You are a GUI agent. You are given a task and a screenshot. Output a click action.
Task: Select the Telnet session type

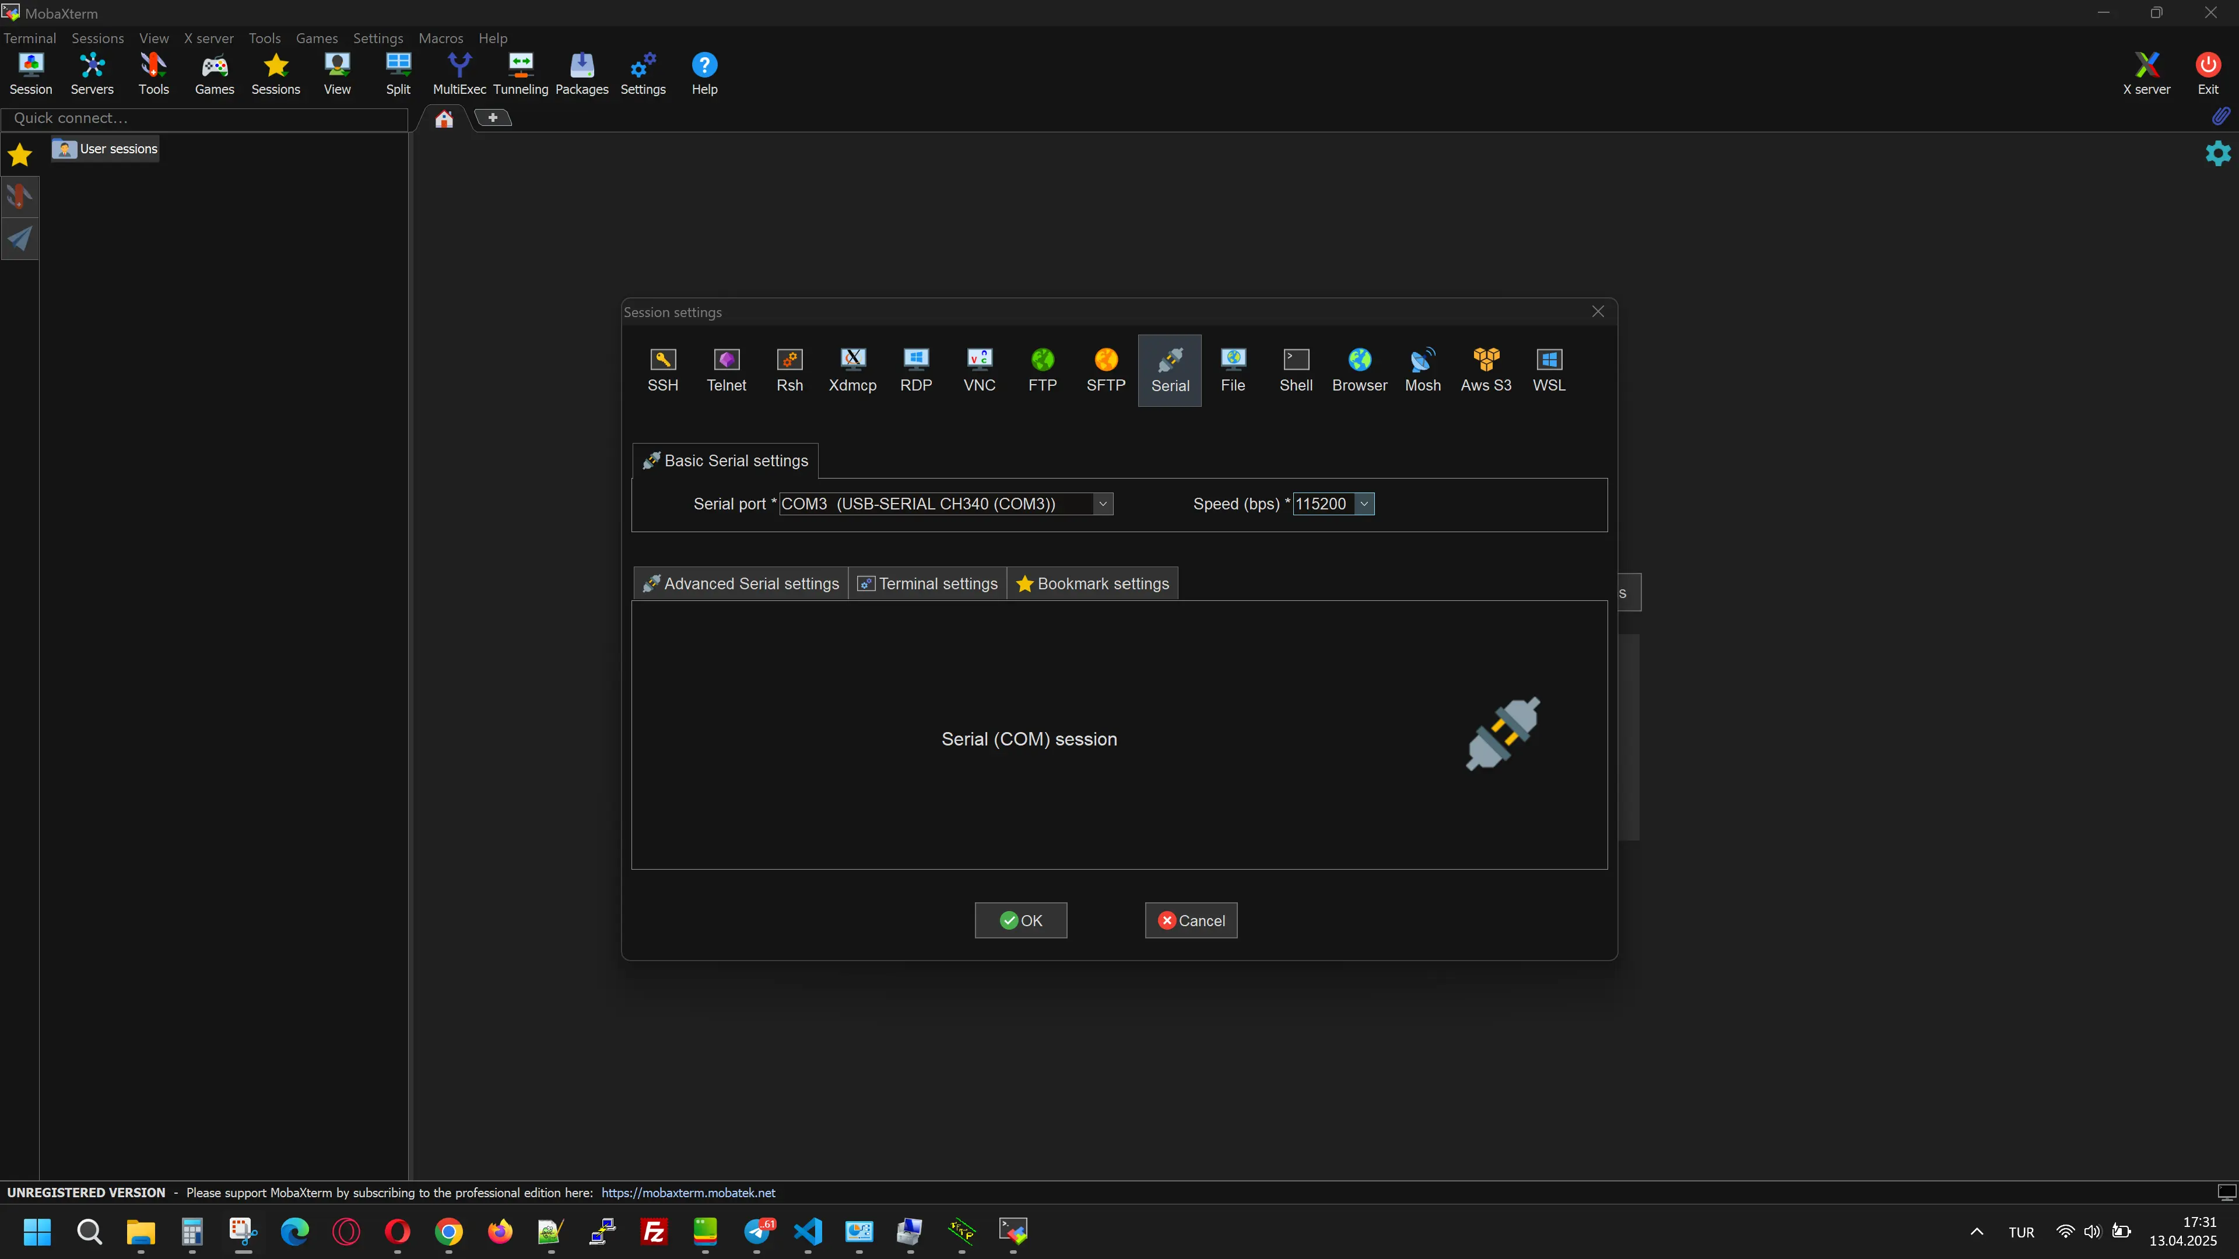click(726, 371)
